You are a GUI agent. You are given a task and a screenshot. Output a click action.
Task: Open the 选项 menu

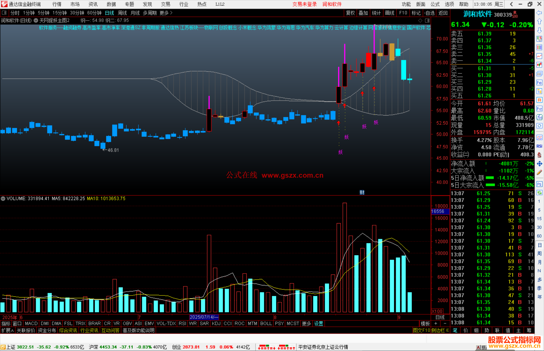click(x=449, y=4)
